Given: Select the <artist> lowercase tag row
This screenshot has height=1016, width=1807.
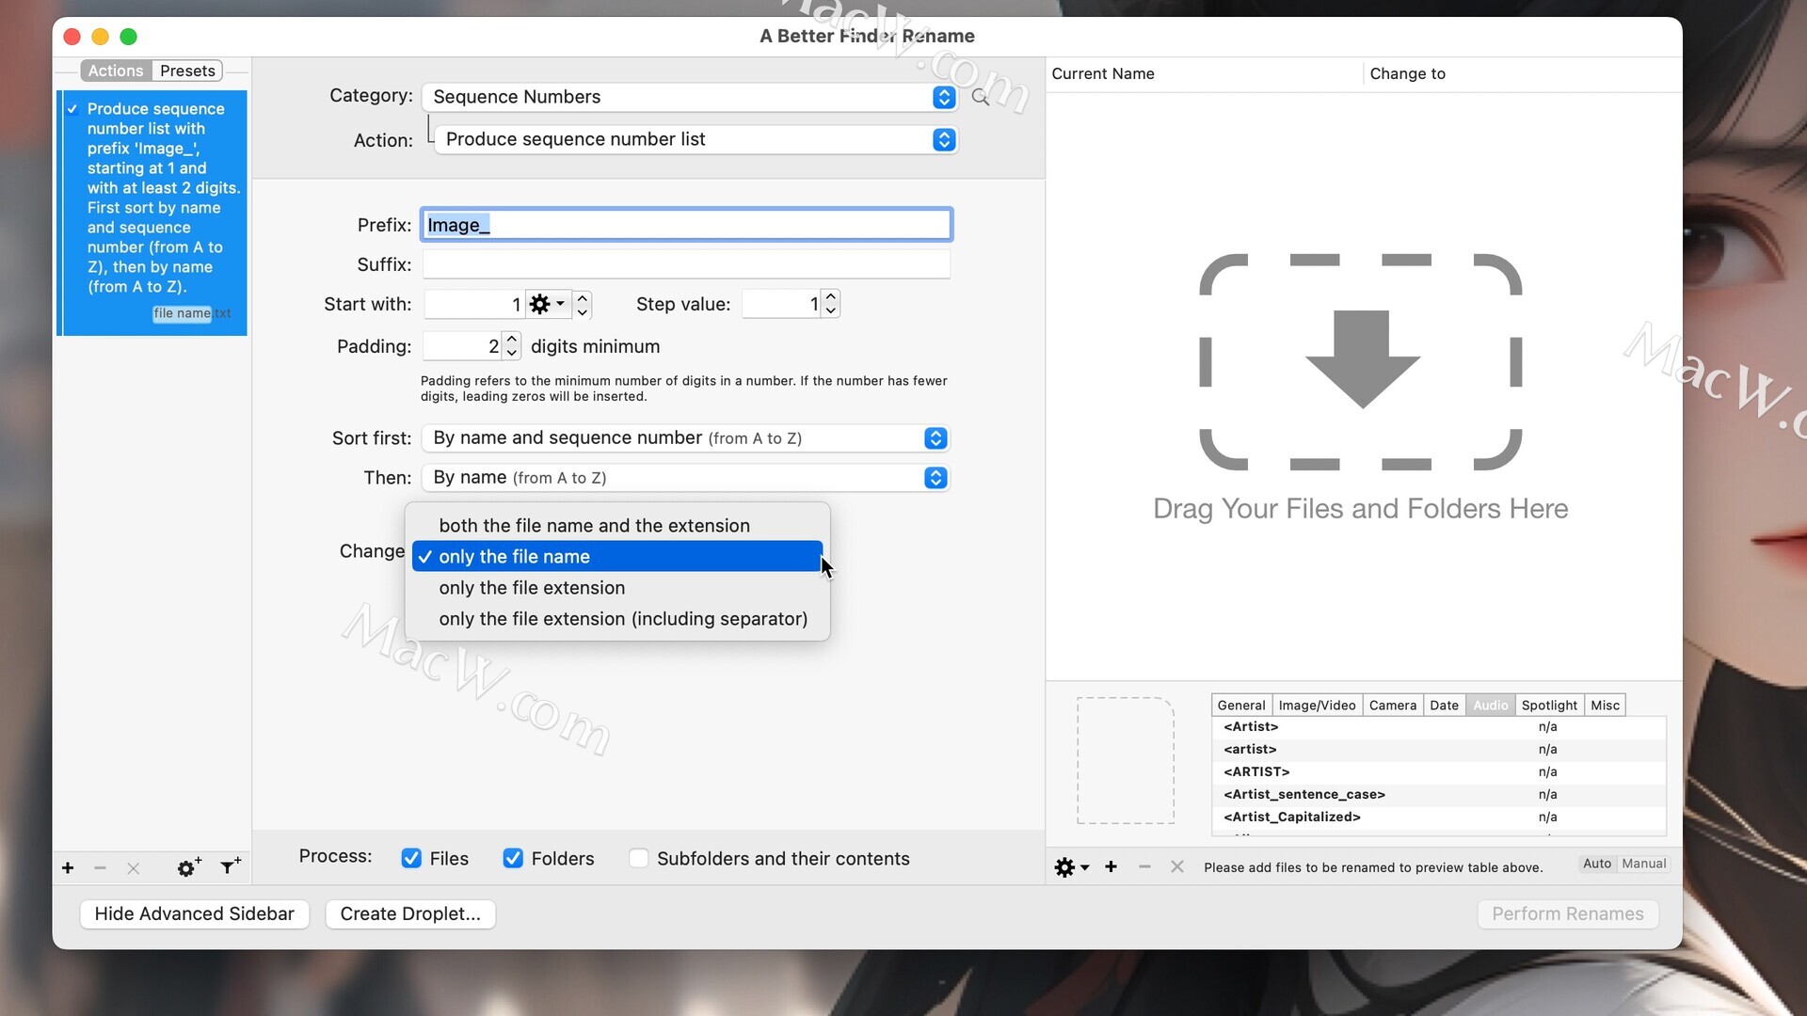Looking at the screenshot, I should point(1439,750).
